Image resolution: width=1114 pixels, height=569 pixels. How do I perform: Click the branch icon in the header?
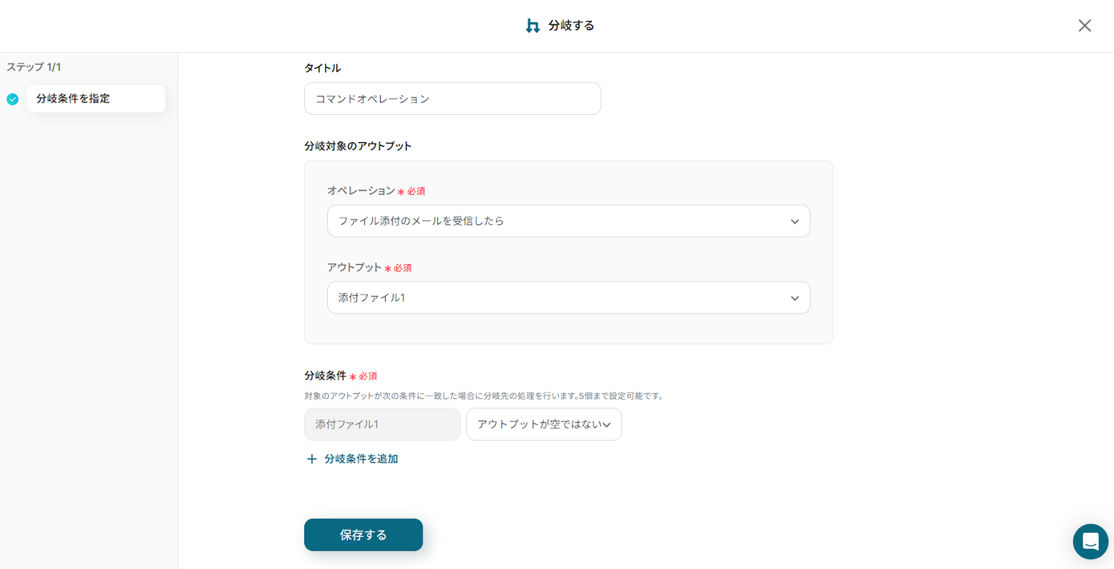(533, 26)
